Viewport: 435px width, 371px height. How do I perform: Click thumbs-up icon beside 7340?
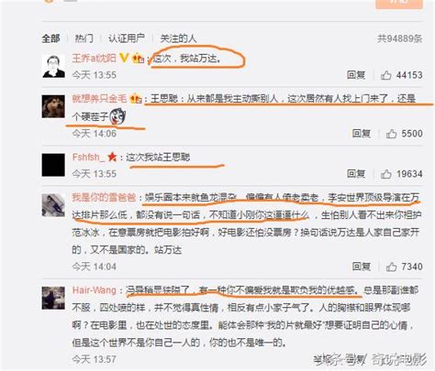391,267
